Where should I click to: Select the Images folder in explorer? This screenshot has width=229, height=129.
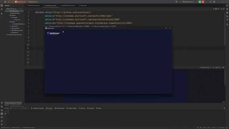(14, 18)
